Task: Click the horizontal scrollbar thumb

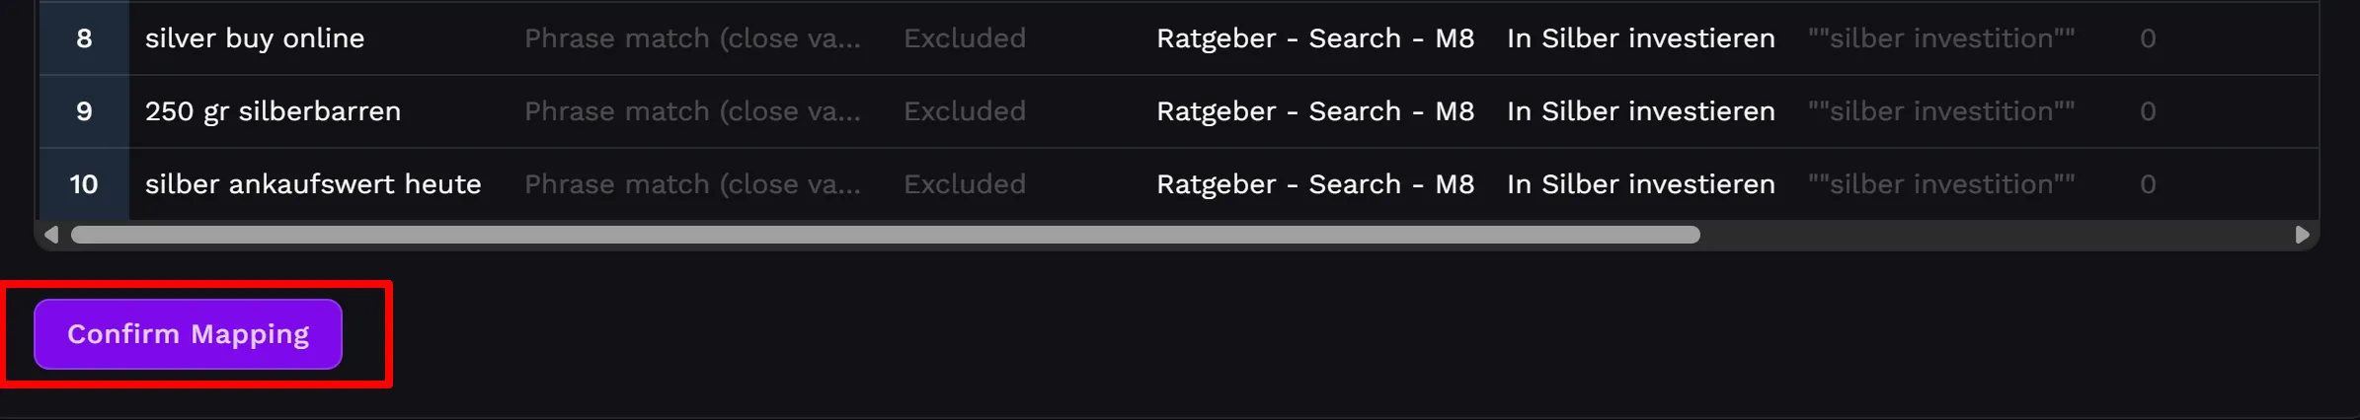Action: pyautogui.click(x=885, y=235)
